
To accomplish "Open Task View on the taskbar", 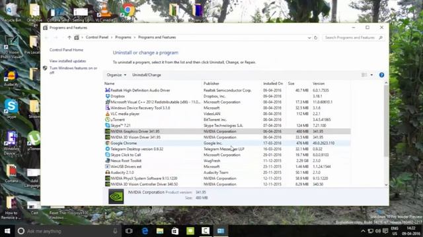I will (x=129, y=231).
